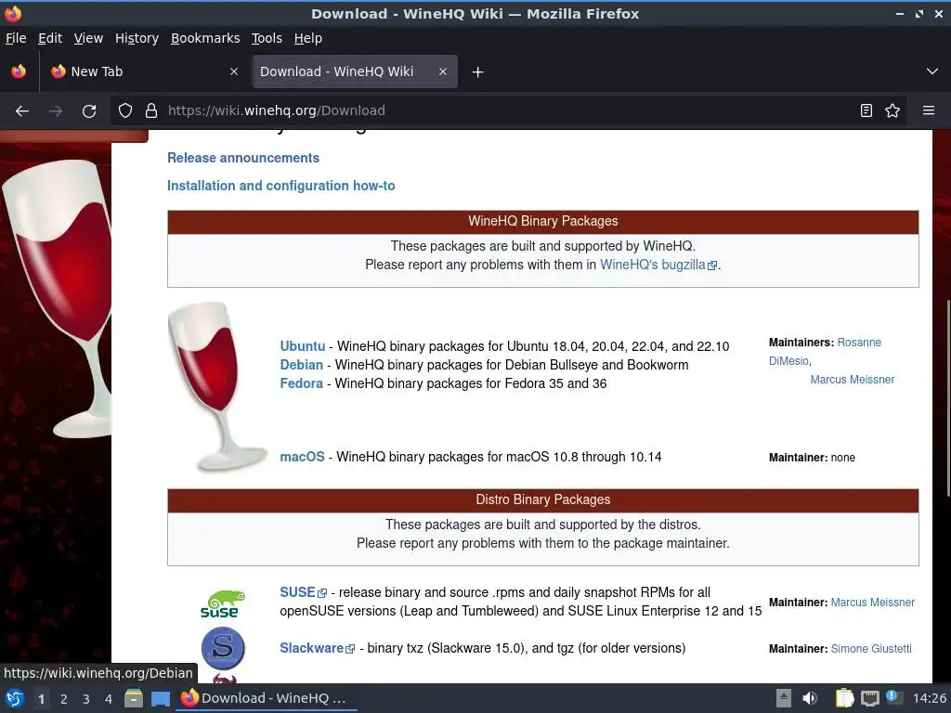This screenshot has width=951, height=713.
Task: Open the History menu
Action: coord(137,38)
